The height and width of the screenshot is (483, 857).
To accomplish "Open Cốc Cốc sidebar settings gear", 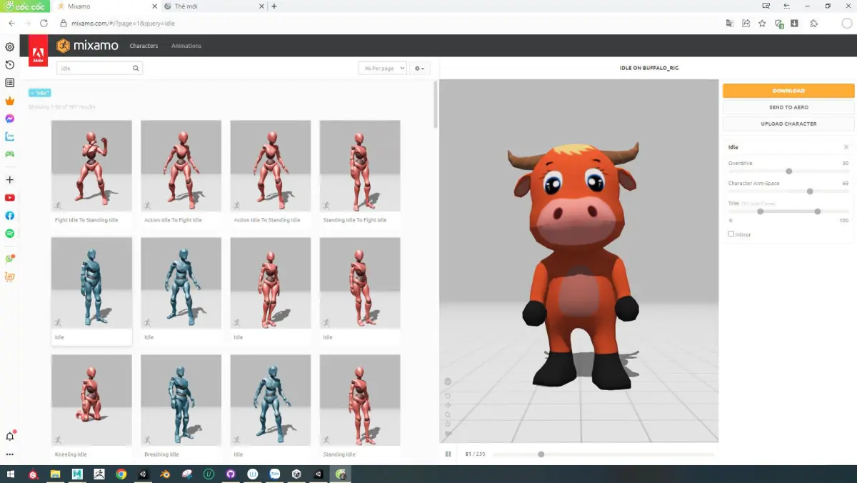I will (10, 47).
